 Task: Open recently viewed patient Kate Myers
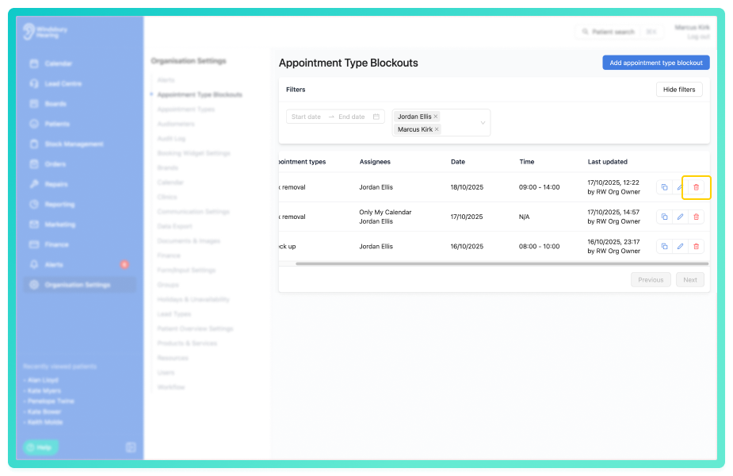[x=44, y=391]
